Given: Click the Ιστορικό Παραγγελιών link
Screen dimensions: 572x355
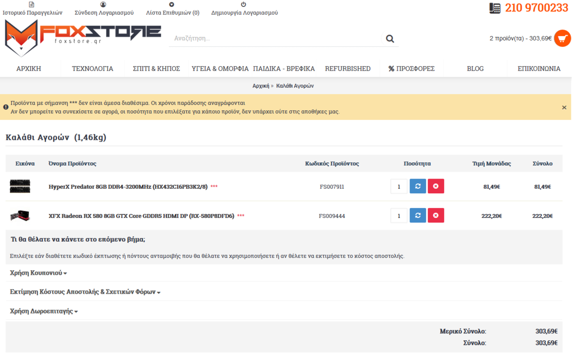Looking at the screenshot, I should (x=33, y=13).
